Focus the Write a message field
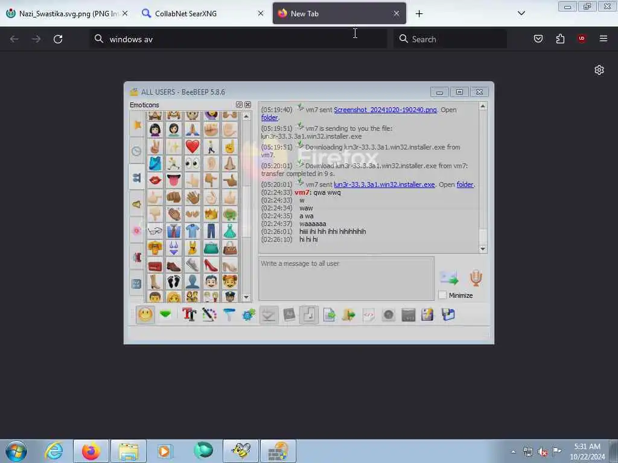 346,279
